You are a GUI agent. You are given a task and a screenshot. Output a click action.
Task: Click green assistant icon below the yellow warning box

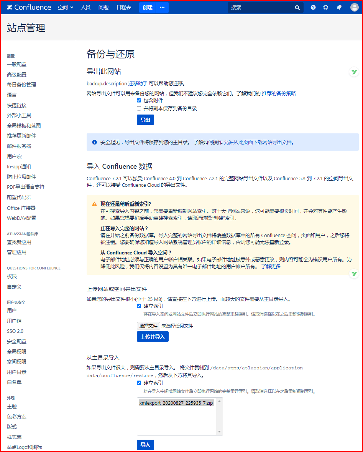tap(354, 274)
